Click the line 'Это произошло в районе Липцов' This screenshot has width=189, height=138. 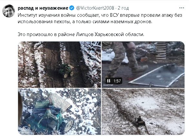(81, 34)
